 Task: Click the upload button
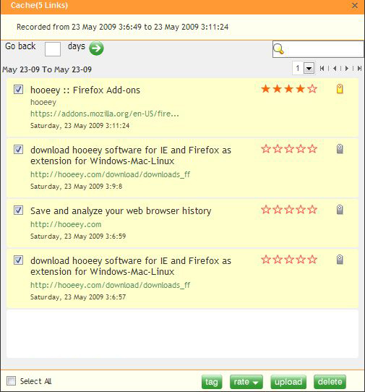[288, 382]
